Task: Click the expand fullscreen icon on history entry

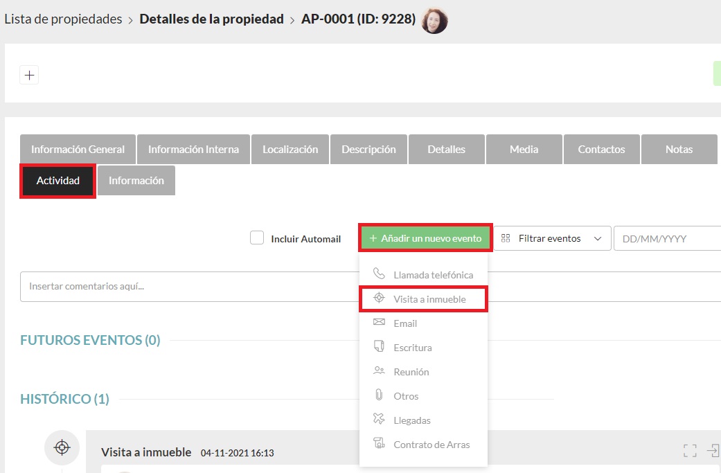Action: (690, 451)
